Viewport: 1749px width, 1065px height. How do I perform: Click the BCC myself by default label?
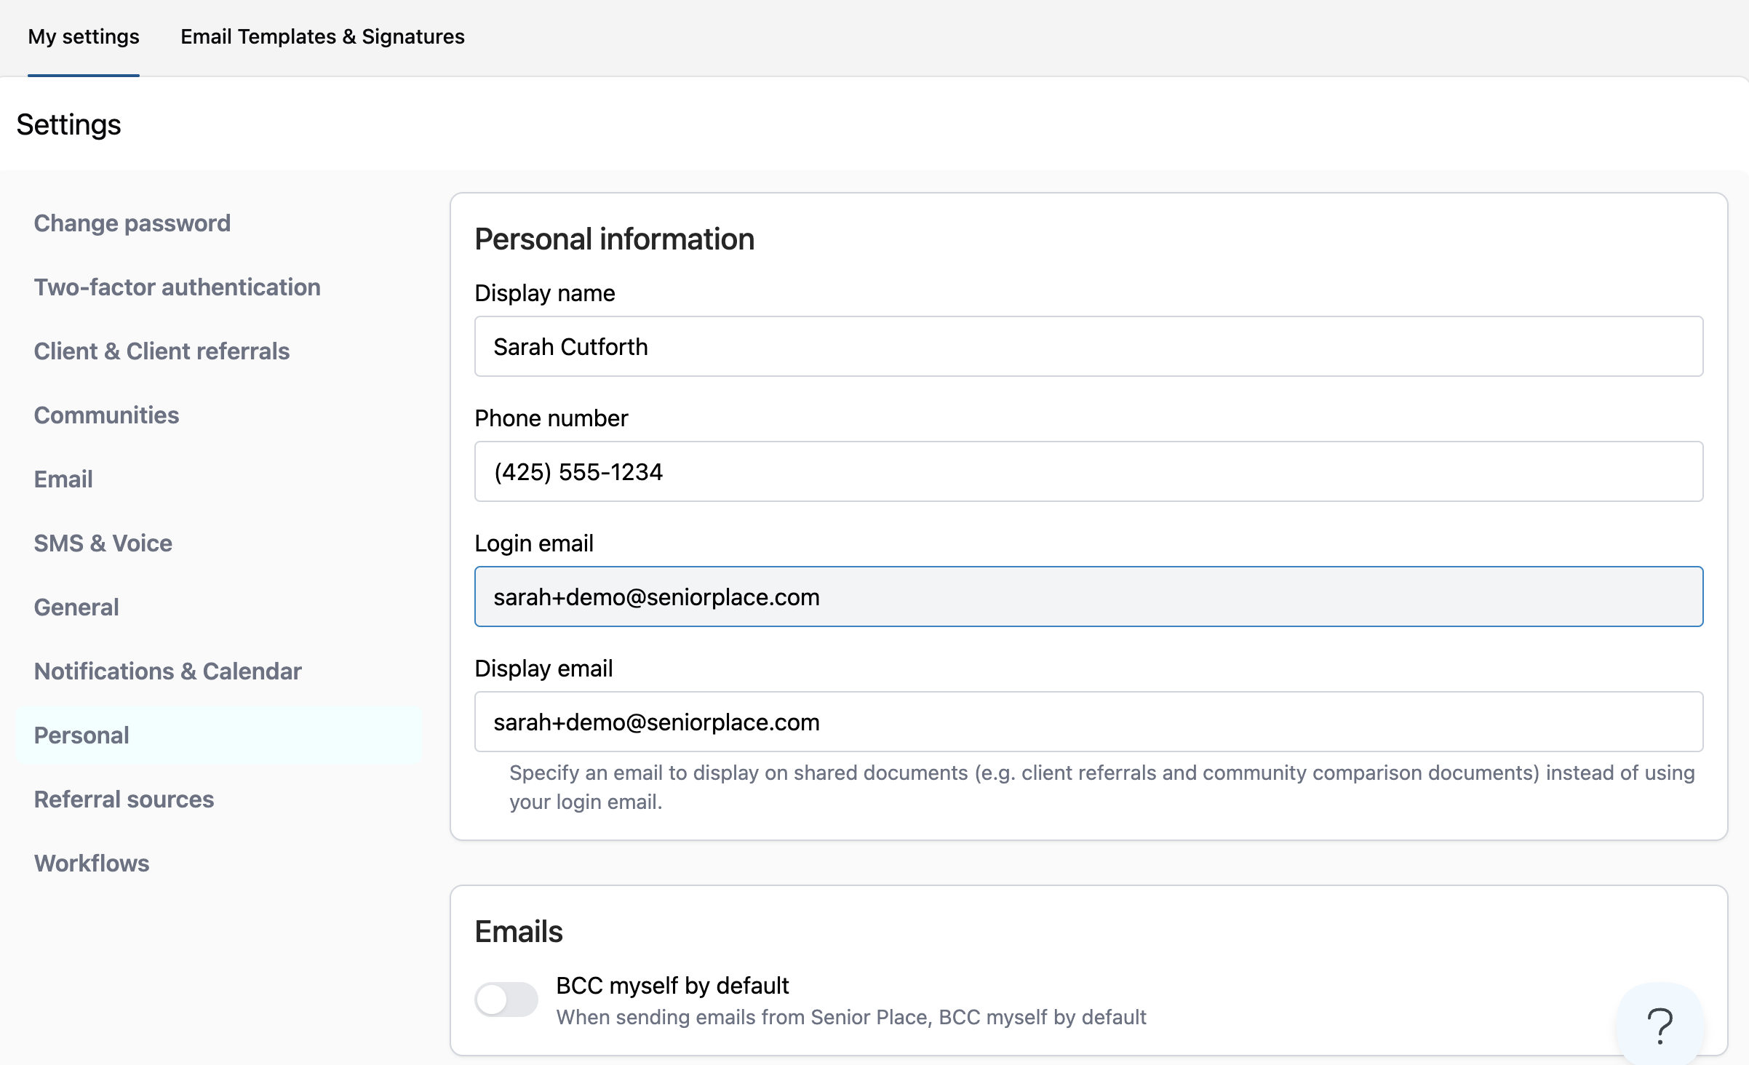pyautogui.click(x=672, y=986)
